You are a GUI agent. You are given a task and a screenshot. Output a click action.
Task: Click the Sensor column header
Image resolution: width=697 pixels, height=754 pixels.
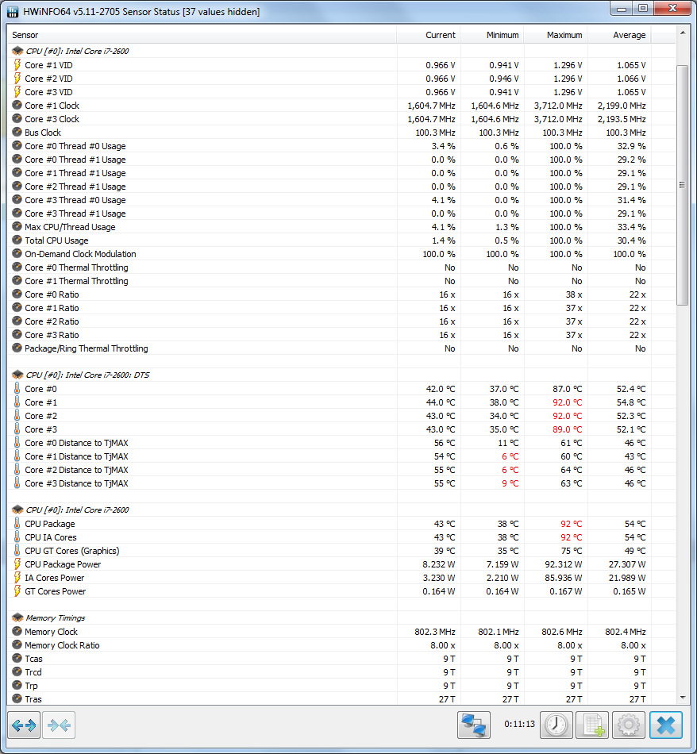coord(202,35)
